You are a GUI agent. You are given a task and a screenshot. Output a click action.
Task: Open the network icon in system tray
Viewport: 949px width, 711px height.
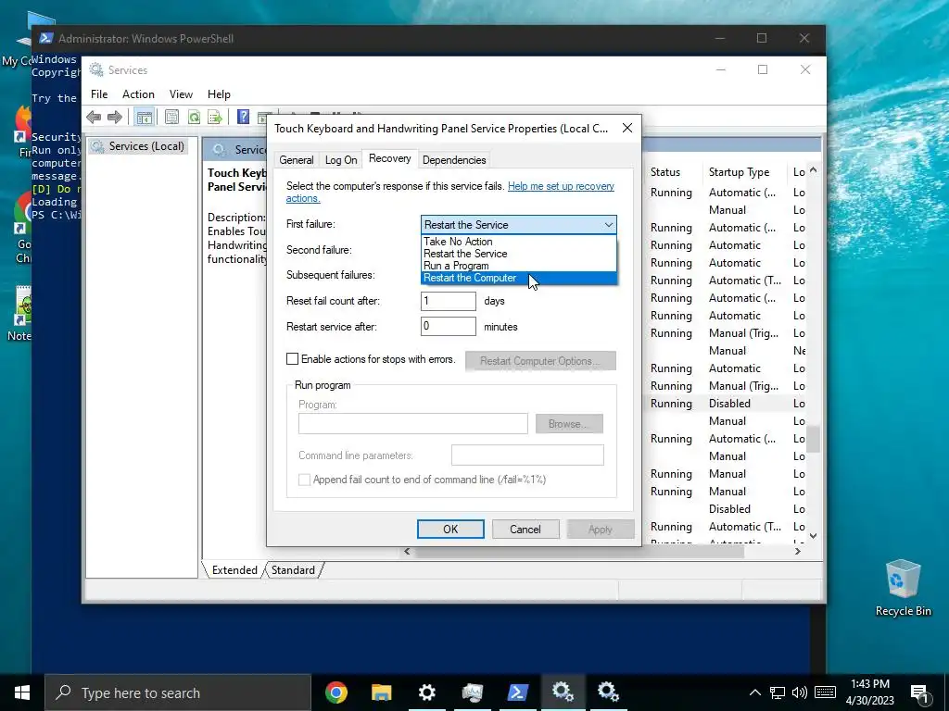tap(778, 692)
